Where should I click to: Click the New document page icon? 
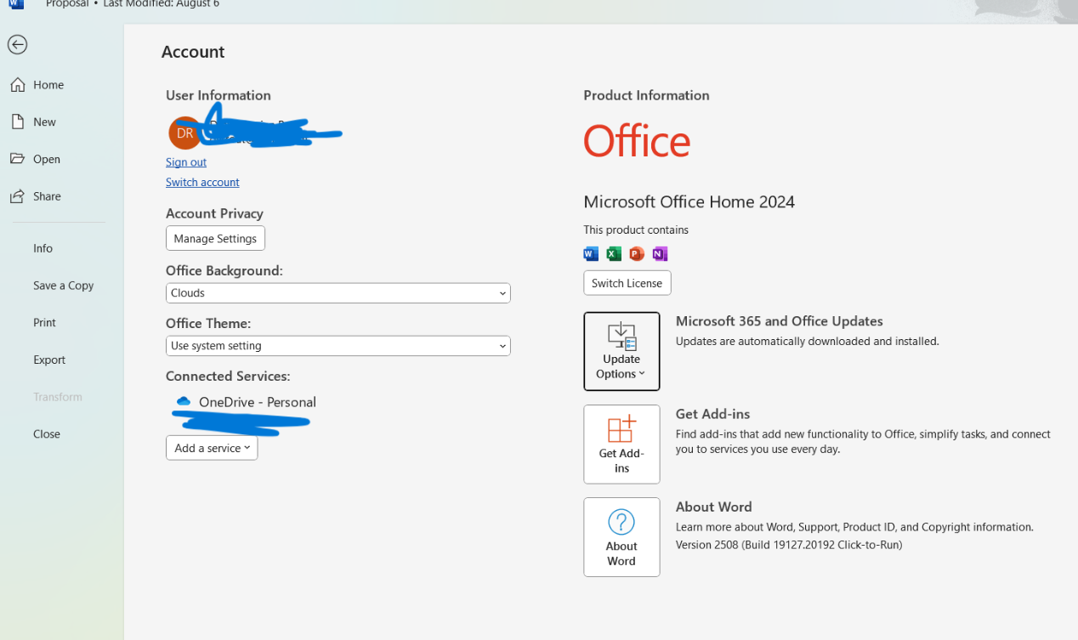(x=17, y=122)
